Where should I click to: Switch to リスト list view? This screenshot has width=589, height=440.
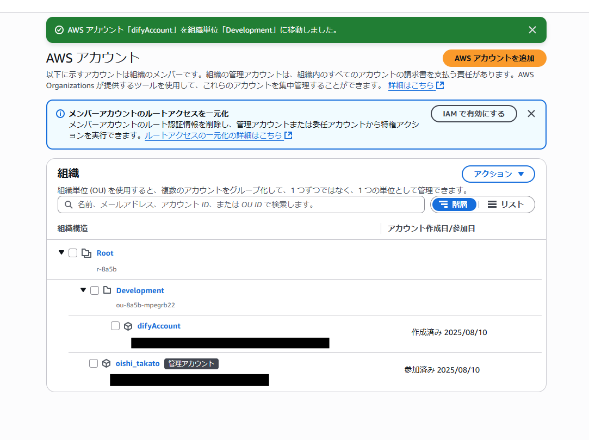(506, 204)
